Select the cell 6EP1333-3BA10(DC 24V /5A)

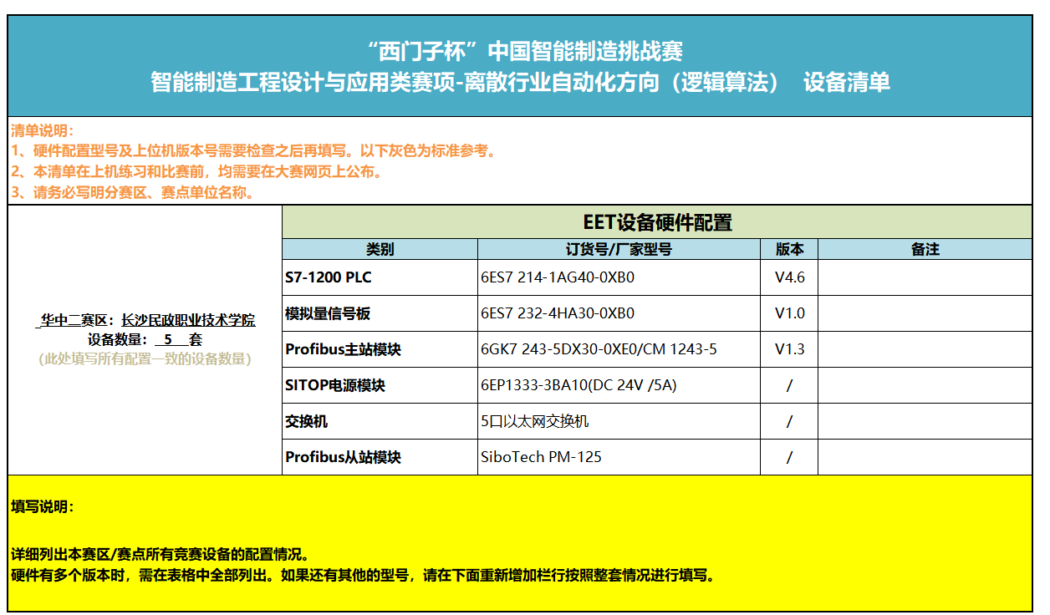[619, 385]
